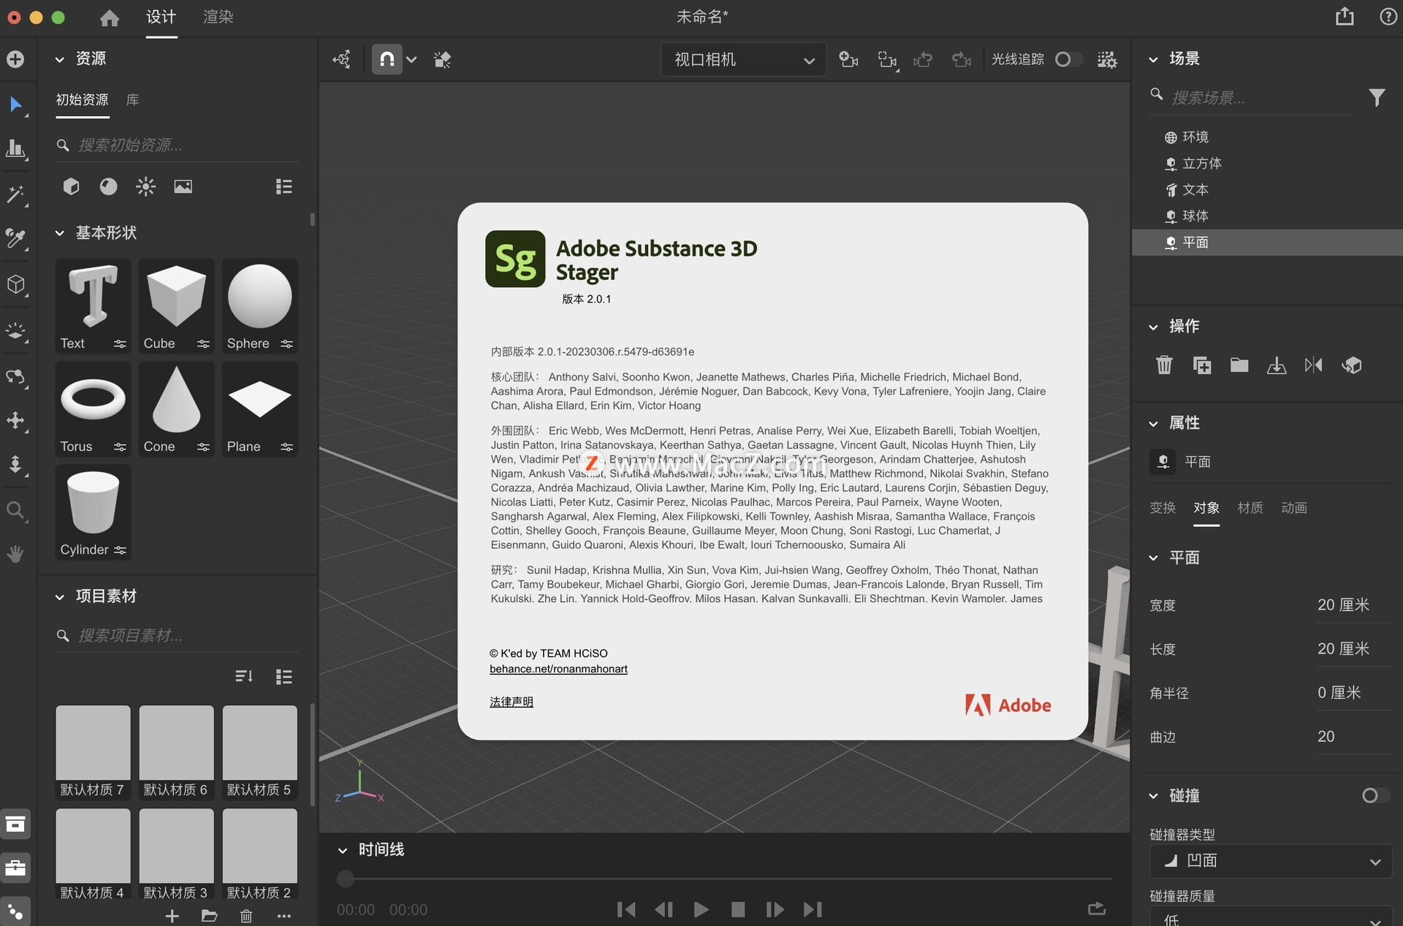This screenshot has width=1403, height=926.
Task: Click the duplicate icon in the 操作 panel
Action: (x=1202, y=365)
